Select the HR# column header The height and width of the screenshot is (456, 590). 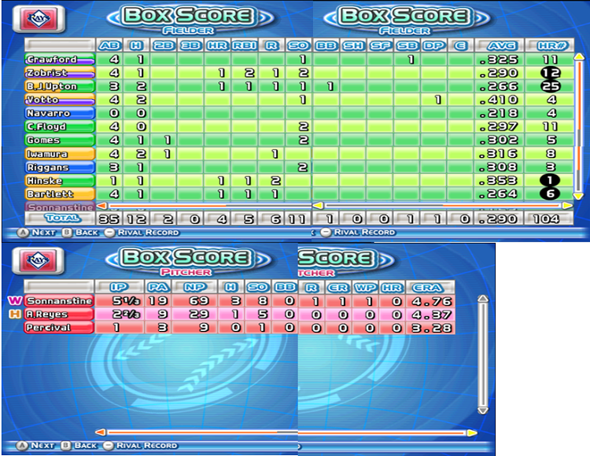(550, 46)
